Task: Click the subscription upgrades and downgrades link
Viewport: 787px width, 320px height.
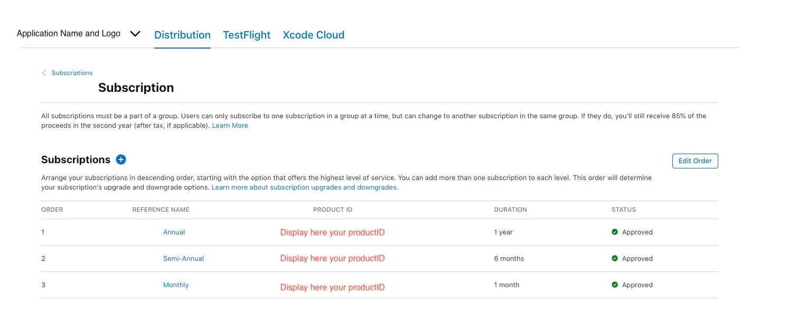Action: [305, 187]
